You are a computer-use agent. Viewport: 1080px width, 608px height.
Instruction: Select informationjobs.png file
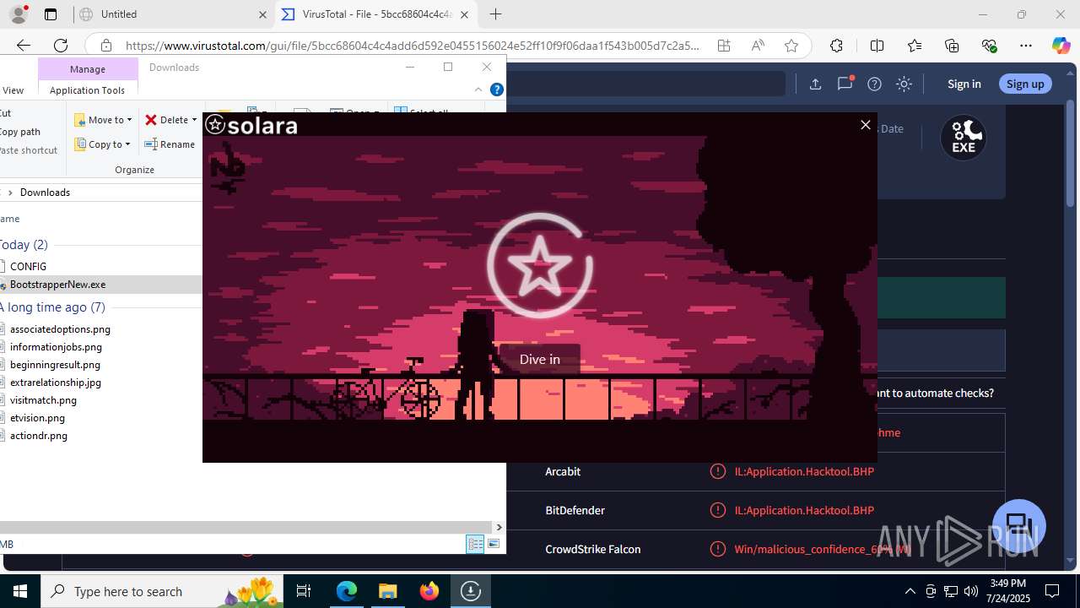[x=56, y=347]
